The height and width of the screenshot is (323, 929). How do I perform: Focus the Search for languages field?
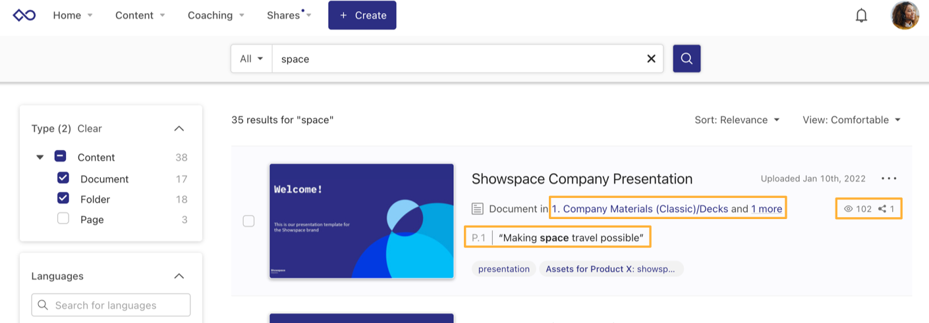(111, 305)
